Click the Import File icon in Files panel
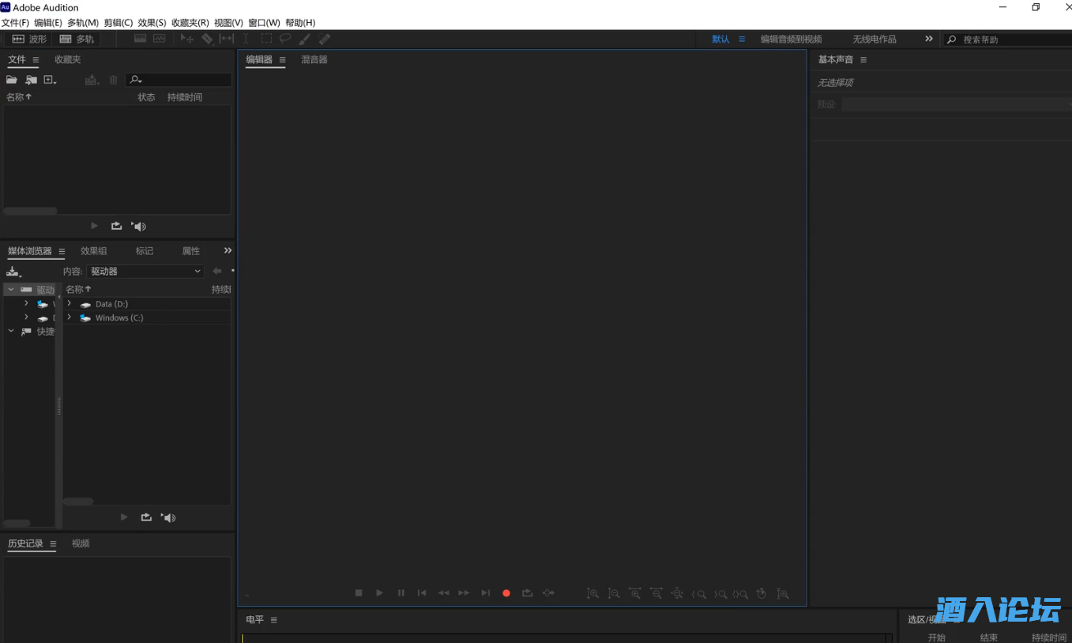Screen dimensions: 1072x643 pos(31,80)
